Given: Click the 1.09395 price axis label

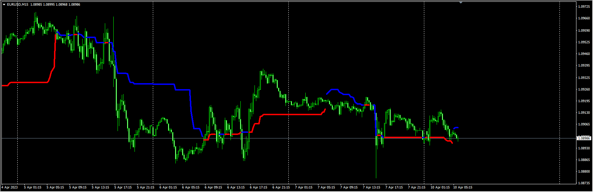Looking at the screenshot, I should click(x=584, y=66).
